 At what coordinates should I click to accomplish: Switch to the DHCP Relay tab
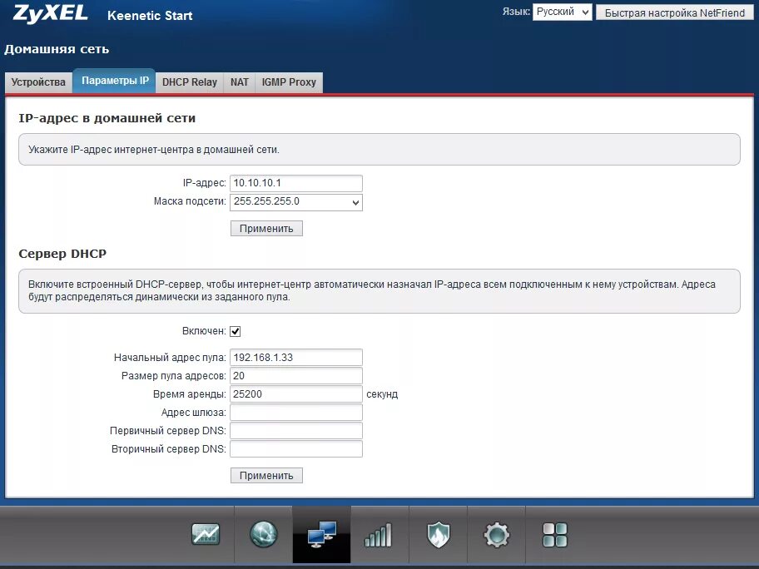pyautogui.click(x=189, y=82)
